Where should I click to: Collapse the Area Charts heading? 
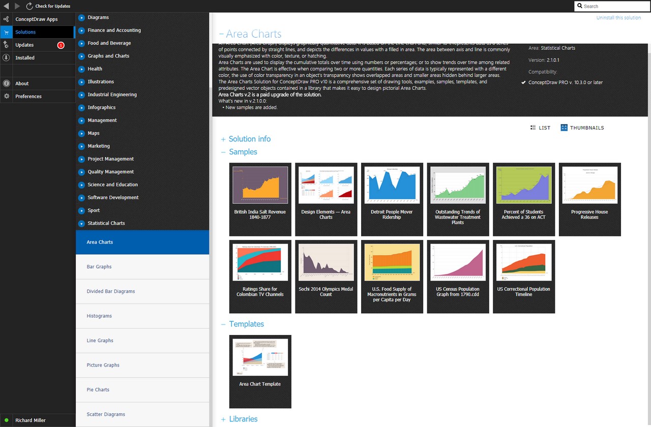click(x=221, y=34)
